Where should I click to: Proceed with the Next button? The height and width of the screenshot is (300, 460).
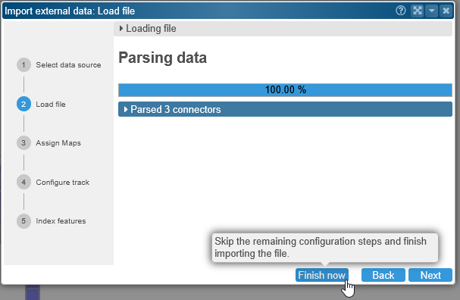pyautogui.click(x=430, y=275)
